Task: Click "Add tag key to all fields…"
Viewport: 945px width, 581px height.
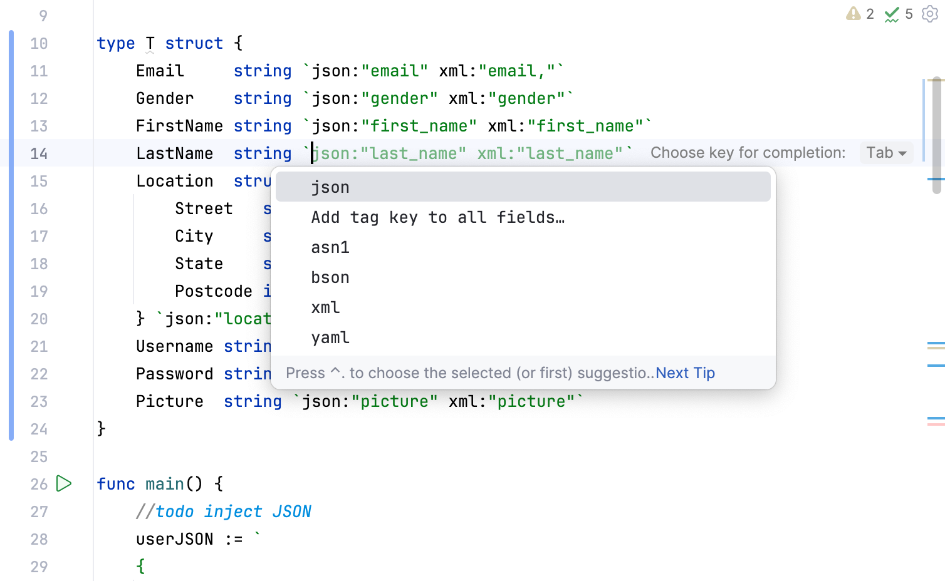Action: click(x=437, y=217)
